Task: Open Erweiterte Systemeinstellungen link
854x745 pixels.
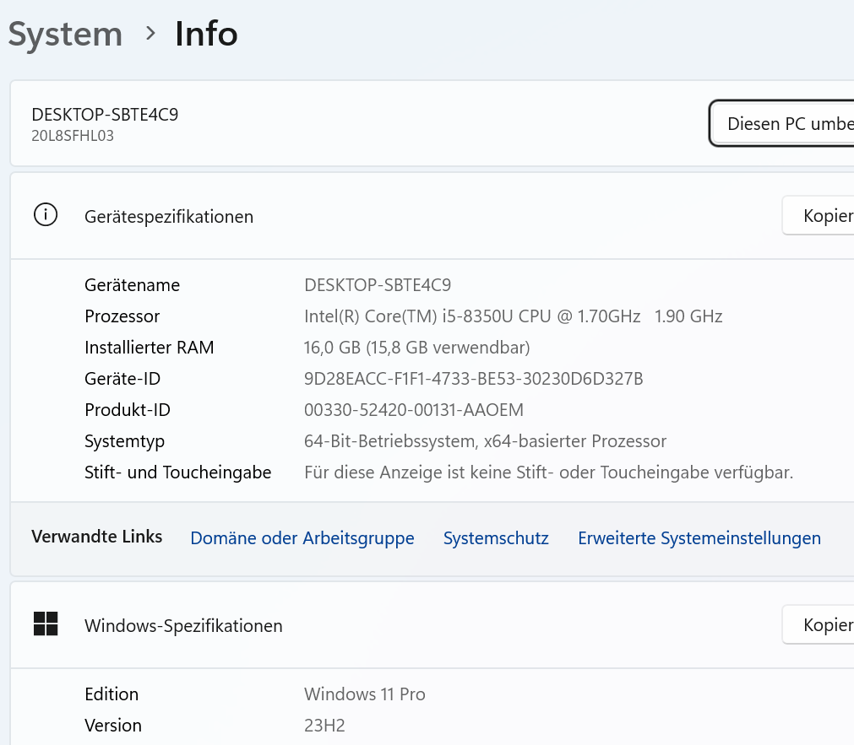Action: coord(699,537)
